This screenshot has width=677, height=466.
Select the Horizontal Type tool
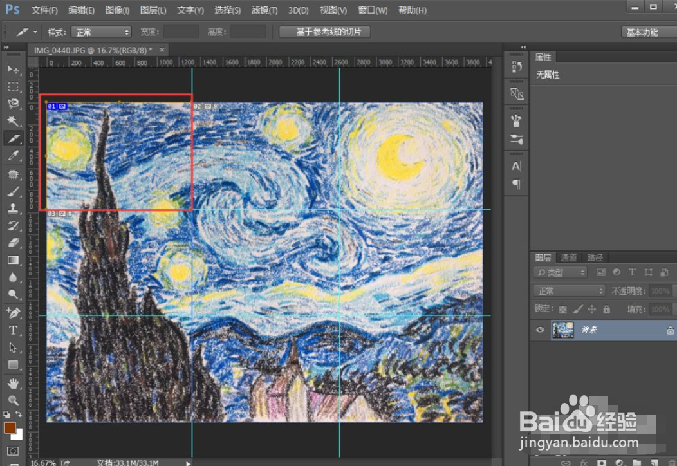[x=13, y=330]
